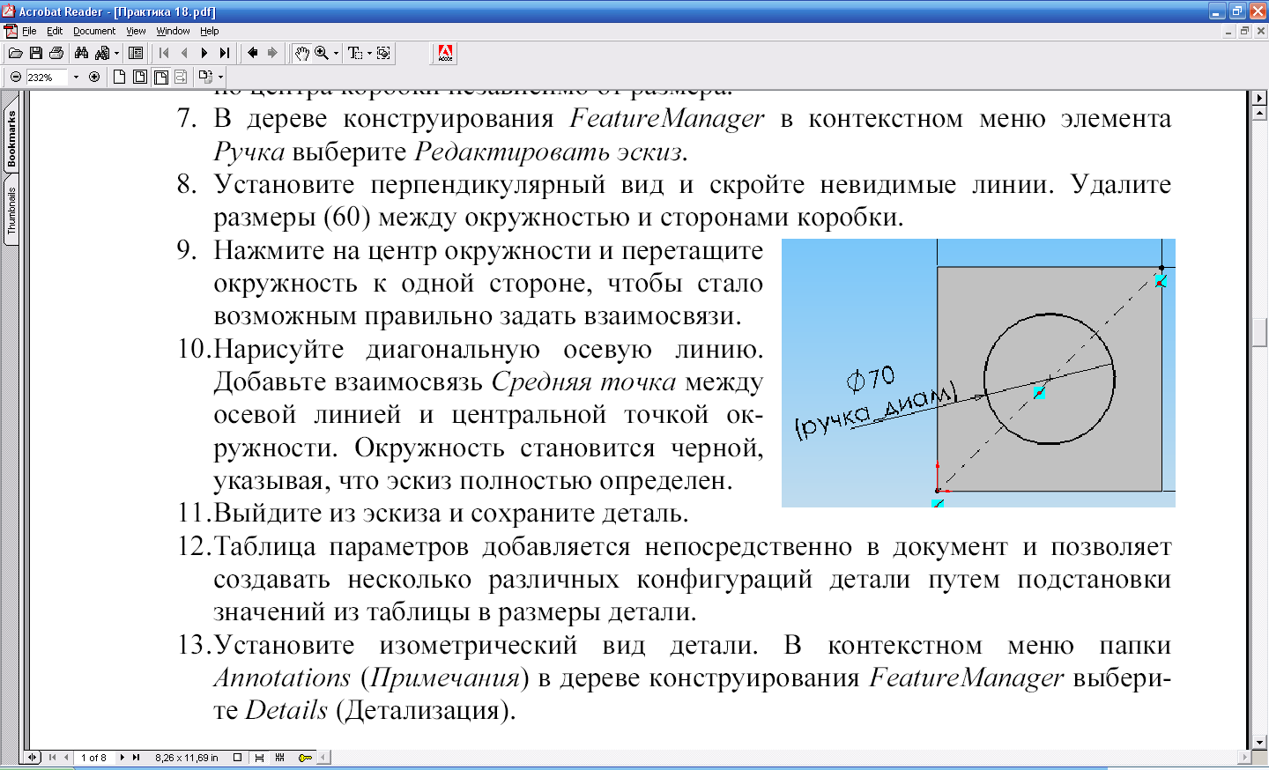
Task: Go to next page in status bar
Action: [x=122, y=758]
